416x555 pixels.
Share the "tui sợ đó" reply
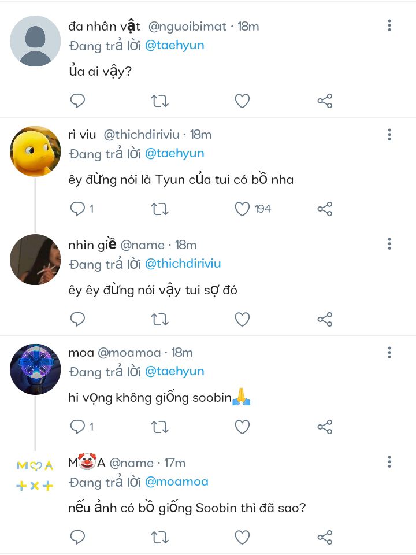coord(325,319)
